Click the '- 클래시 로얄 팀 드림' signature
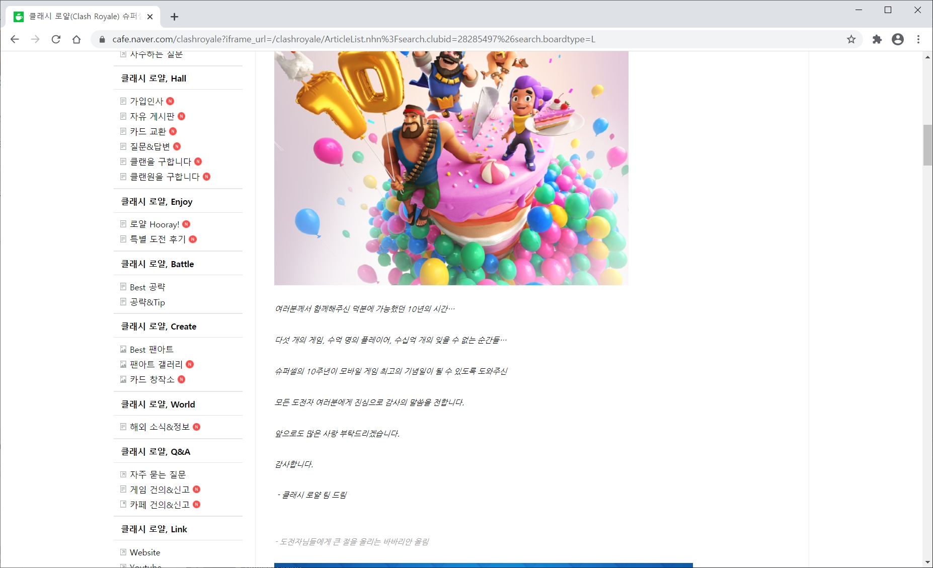 (x=312, y=495)
